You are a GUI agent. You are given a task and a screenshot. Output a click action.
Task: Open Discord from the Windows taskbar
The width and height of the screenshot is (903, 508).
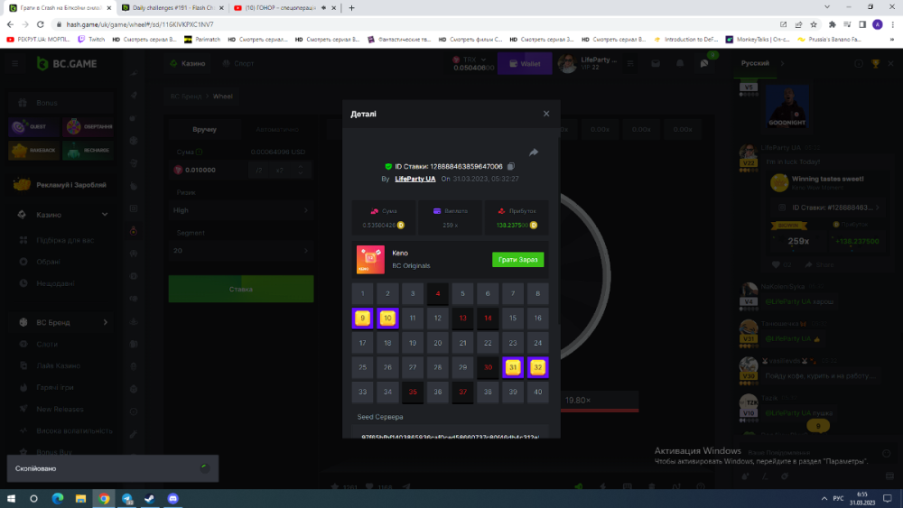(x=173, y=498)
